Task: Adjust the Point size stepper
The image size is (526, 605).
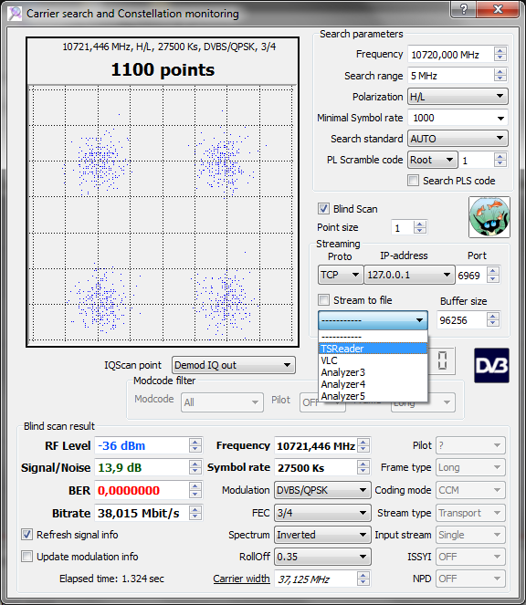Action: tap(420, 227)
